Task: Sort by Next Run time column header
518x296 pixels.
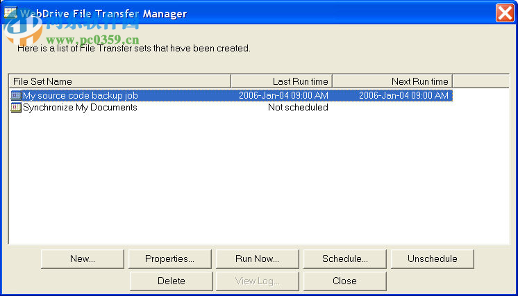Action: (392, 81)
